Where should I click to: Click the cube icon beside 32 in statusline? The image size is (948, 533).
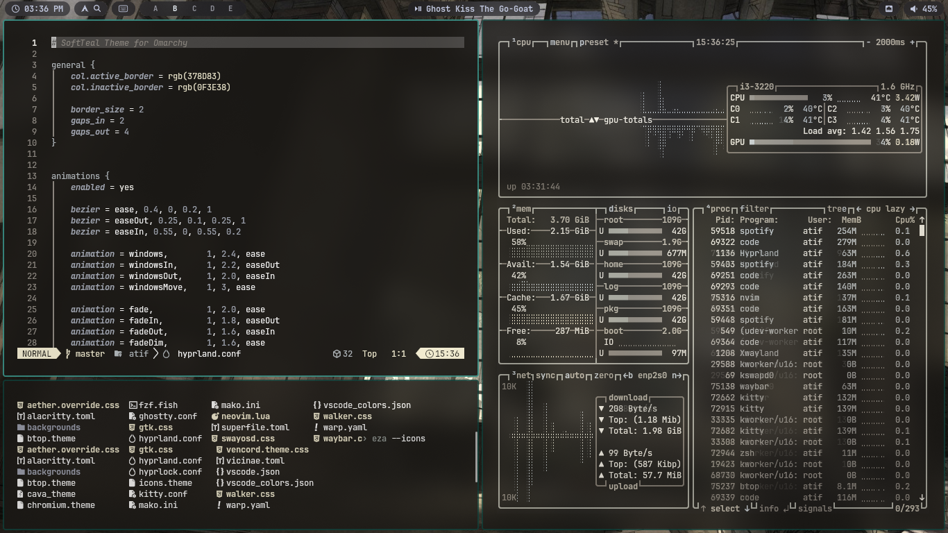337,354
